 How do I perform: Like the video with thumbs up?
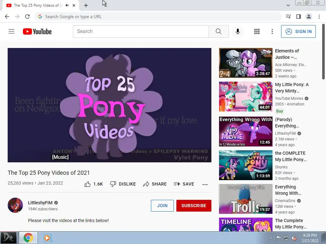[88, 184]
